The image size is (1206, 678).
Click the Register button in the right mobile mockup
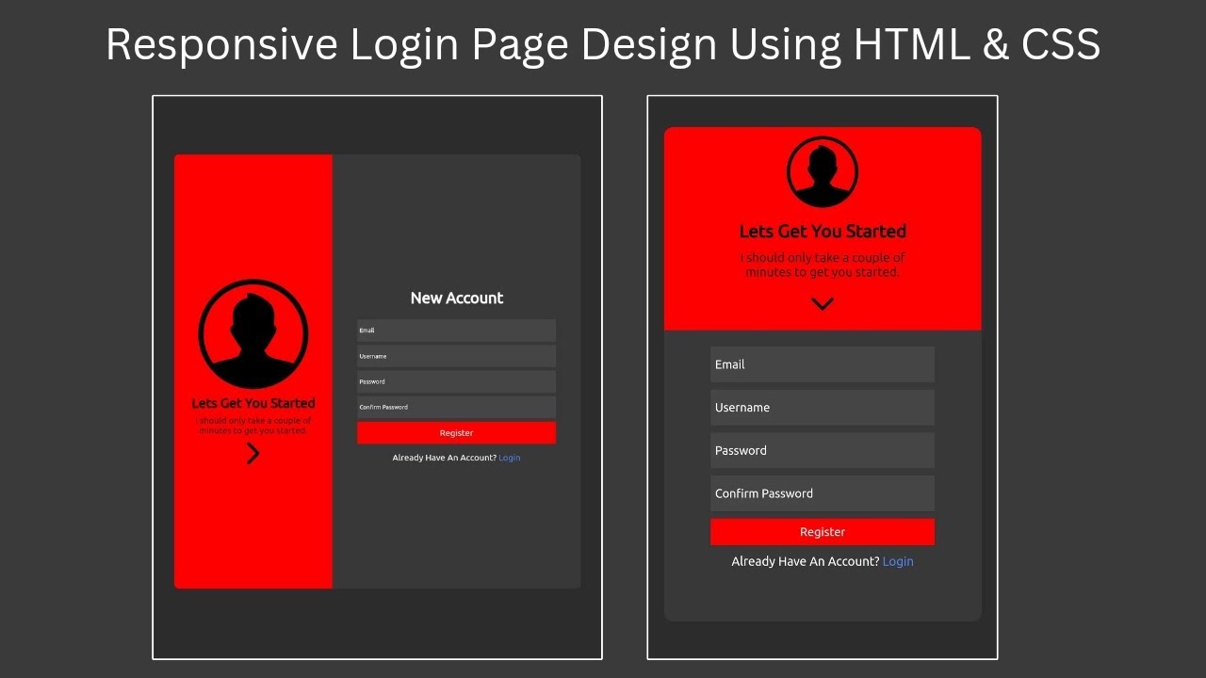823,532
